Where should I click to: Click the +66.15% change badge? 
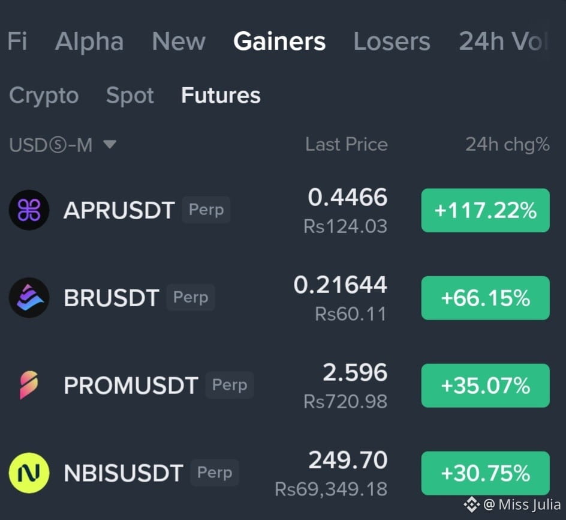(485, 298)
